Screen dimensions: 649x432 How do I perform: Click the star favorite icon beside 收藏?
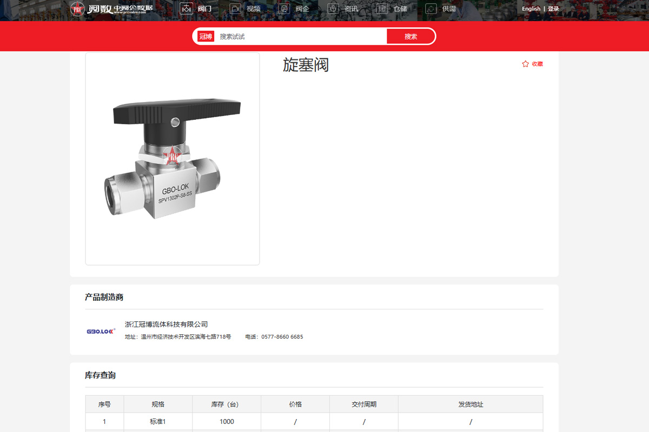[525, 64]
